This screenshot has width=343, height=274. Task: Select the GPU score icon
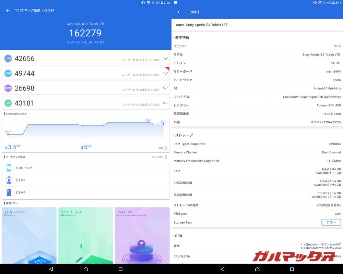pos(8,73)
